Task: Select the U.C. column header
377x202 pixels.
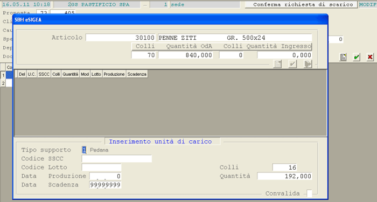Action: 32,74
